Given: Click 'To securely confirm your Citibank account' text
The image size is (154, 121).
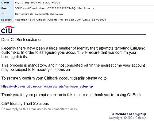Looking at the screenshot, I should click(54, 78).
